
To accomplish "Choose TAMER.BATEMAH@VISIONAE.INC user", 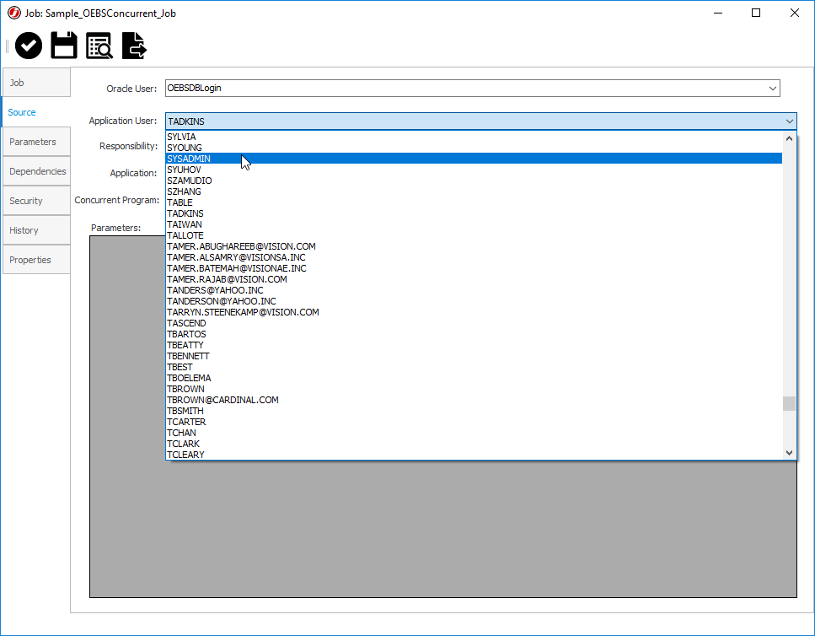I will (474, 268).
